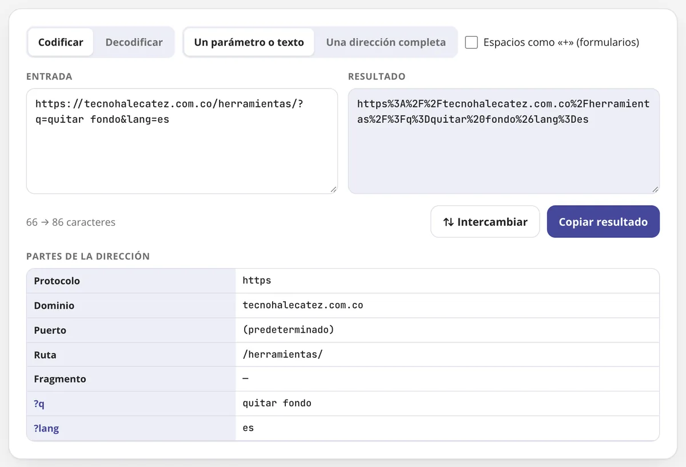
Task: Click the Intercambiar button
Action: point(485,222)
